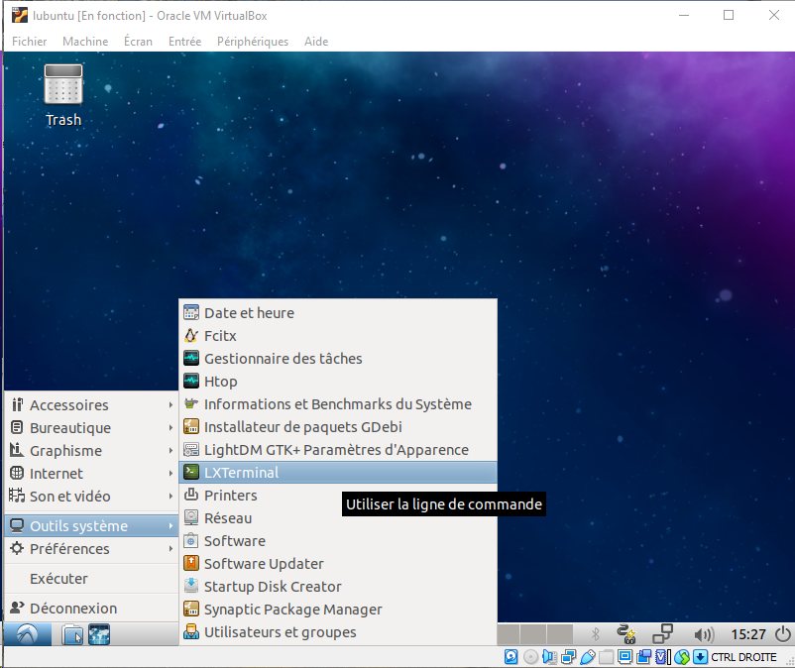
Task: Click the Software Updater icon
Action: pyautogui.click(x=191, y=564)
